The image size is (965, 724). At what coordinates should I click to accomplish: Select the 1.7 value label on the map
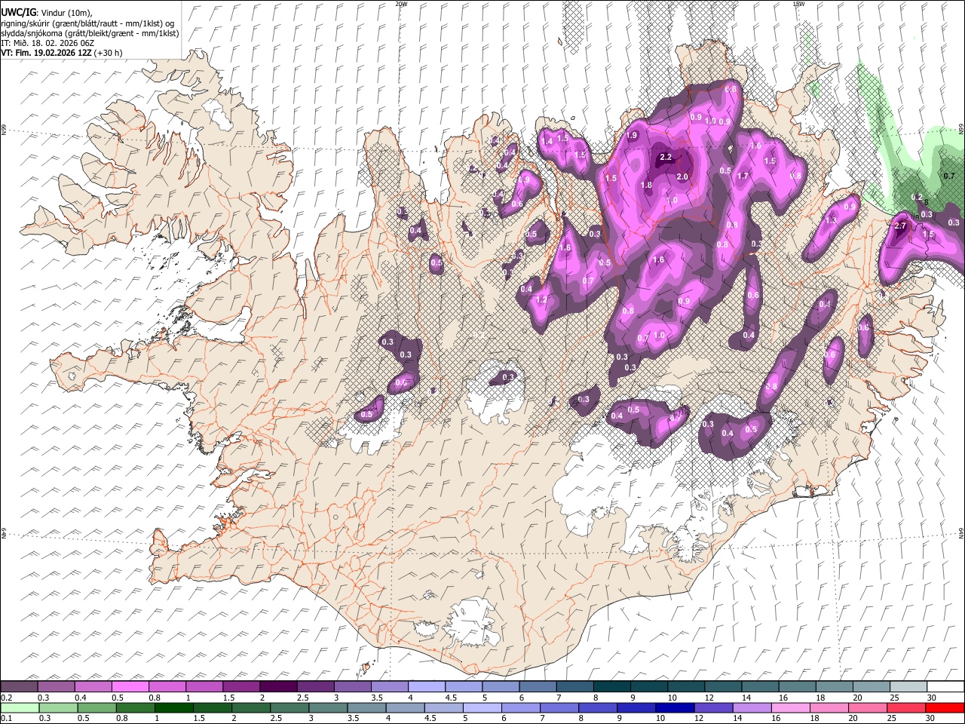coord(743,176)
